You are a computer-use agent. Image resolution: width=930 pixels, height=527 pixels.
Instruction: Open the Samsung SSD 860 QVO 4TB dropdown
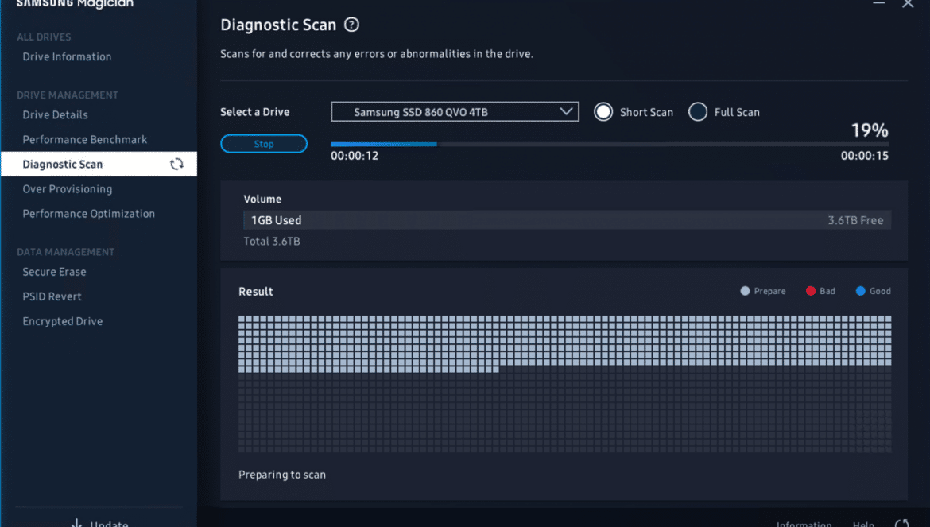click(455, 112)
